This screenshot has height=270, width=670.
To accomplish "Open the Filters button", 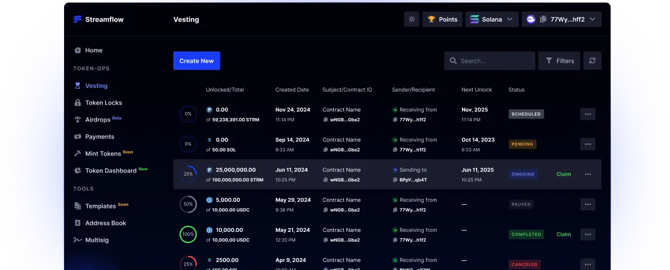I will 560,60.
